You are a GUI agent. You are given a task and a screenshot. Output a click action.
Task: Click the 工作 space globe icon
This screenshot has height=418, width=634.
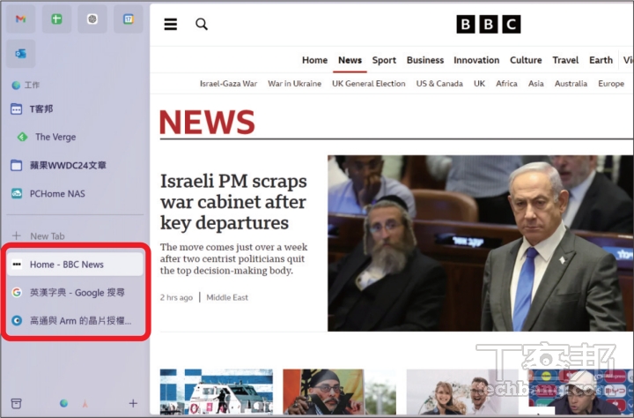(16, 85)
